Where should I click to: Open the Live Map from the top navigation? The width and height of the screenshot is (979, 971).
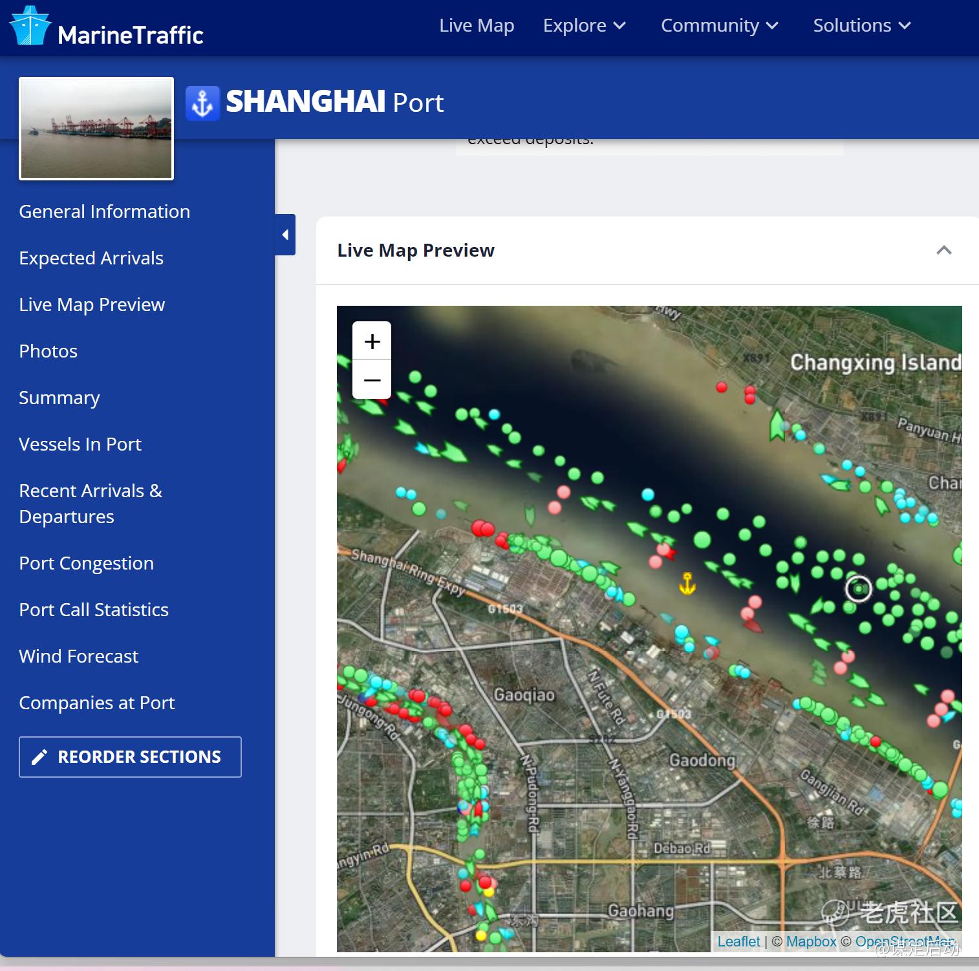coord(477,25)
